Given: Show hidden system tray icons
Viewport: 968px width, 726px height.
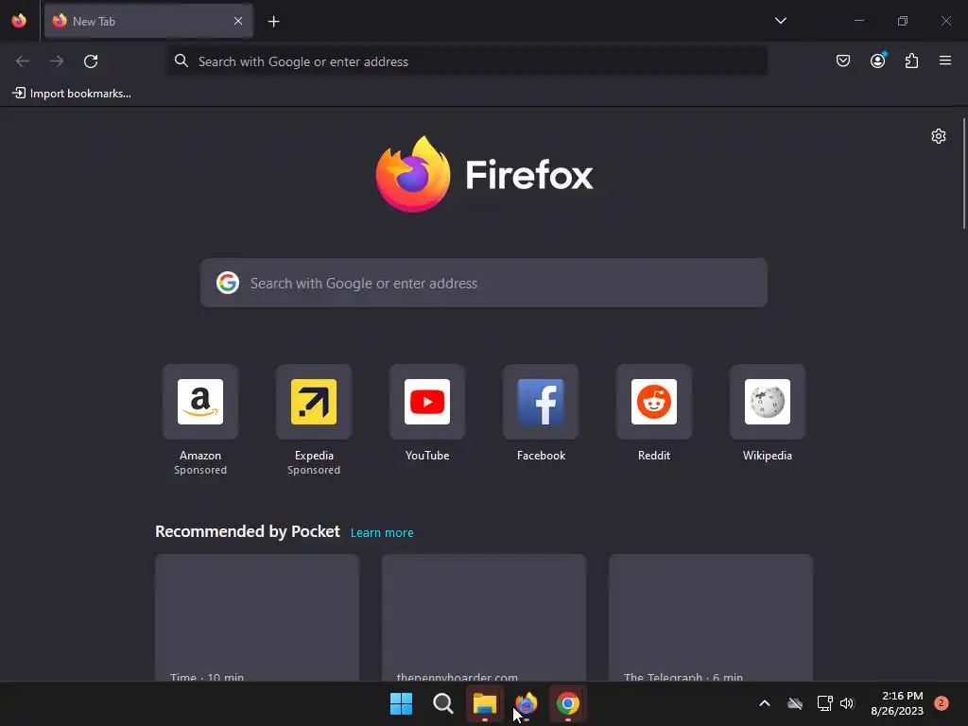Looking at the screenshot, I should (x=764, y=703).
